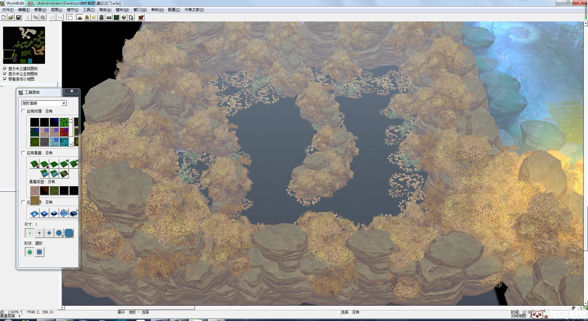The width and height of the screenshot is (588, 321).
Task: Click the Test Map checkmark icon
Action: [141, 17]
